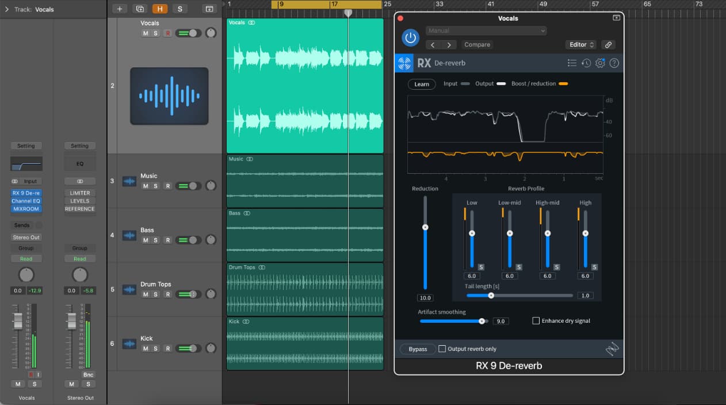This screenshot has width=726, height=405.
Task: Click the Sends slot
Action: [x=22, y=226]
